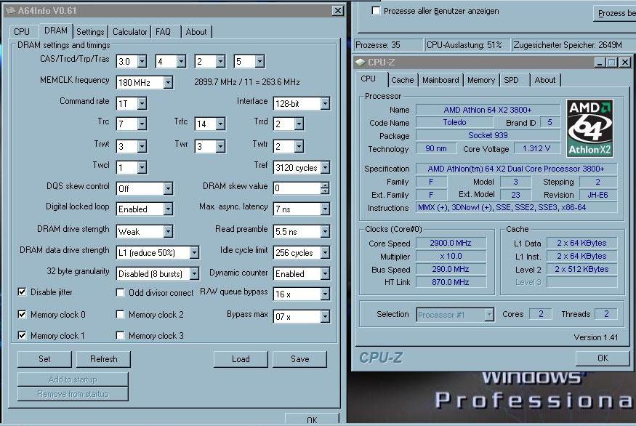This screenshot has height=426, width=636.
Task: Click the Specification text field
Action: coord(516,169)
